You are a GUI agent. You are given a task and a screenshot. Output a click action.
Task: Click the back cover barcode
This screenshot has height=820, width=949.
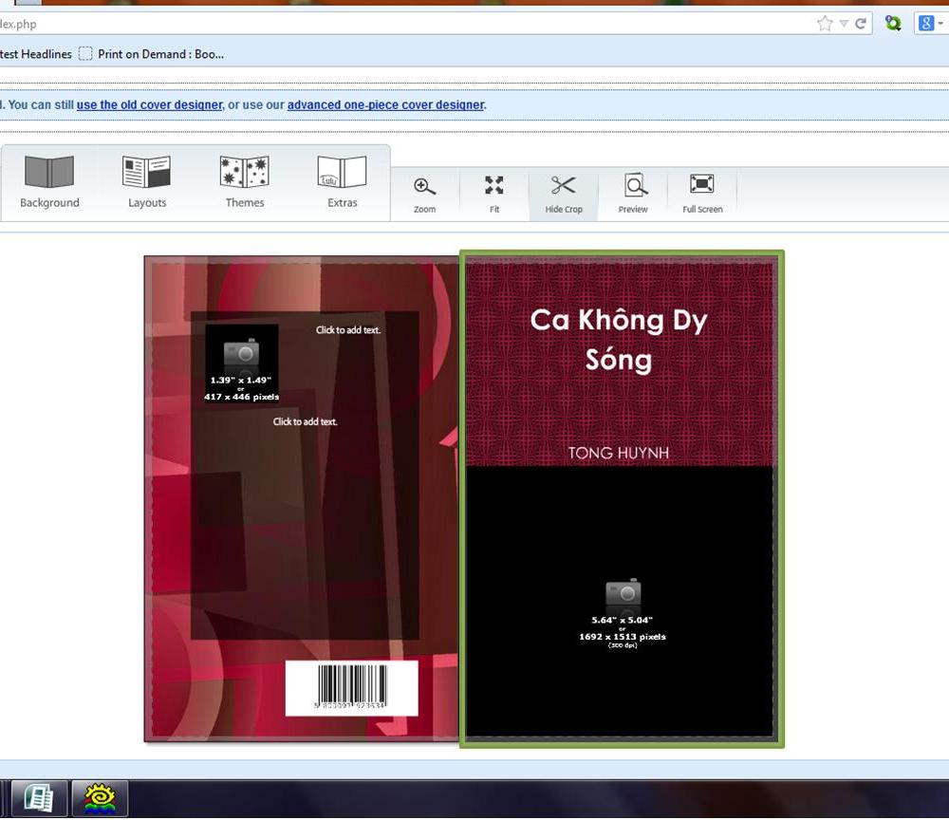pyautogui.click(x=352, y=688)
